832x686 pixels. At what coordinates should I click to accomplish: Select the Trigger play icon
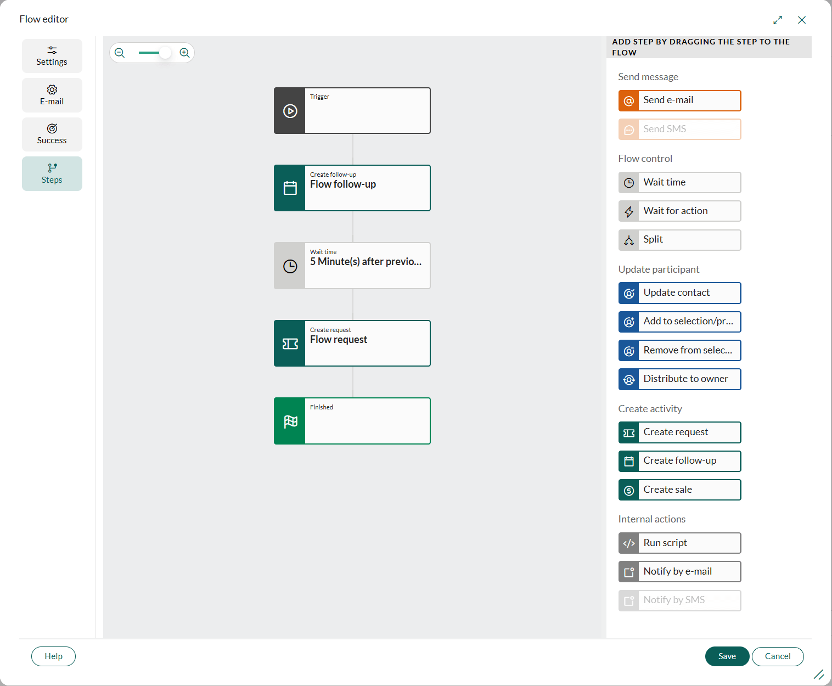click(x=290, y=111)
